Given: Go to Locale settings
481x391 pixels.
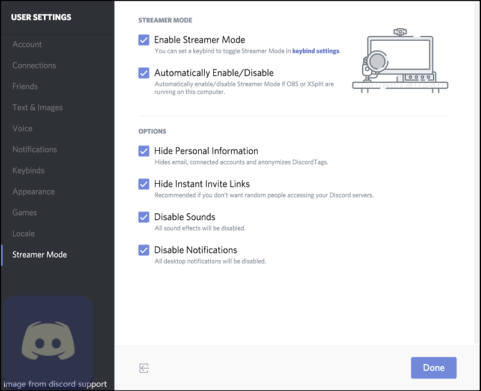Looking at the screenshot, I should point(24,234).
